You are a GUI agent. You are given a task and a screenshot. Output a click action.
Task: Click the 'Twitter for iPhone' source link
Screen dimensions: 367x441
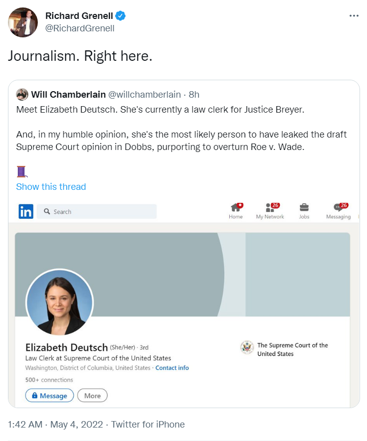pyautogui.click(x=148, y=425)
